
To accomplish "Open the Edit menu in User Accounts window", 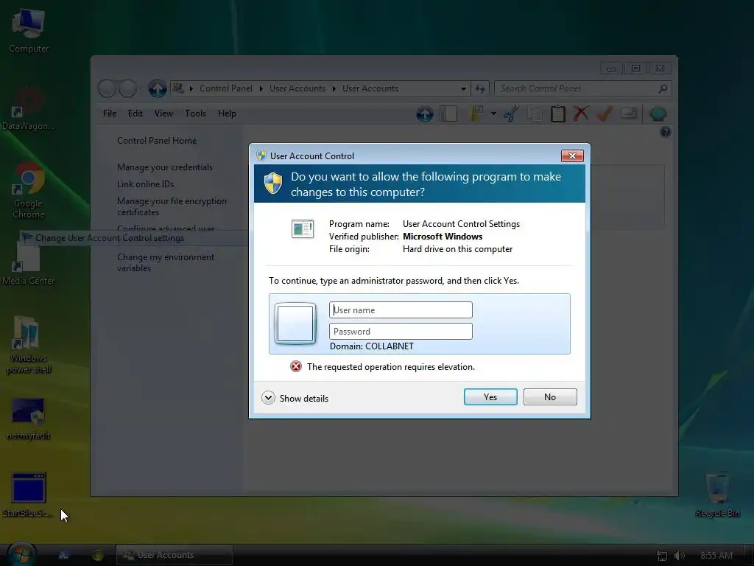I will (x=135, y=113).
